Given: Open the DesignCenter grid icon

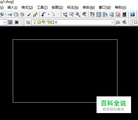Looking at the screenshot, I should (99, 14).
